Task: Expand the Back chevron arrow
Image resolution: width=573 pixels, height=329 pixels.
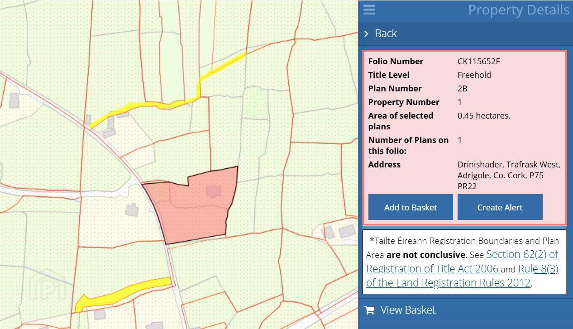Action: 367,33
